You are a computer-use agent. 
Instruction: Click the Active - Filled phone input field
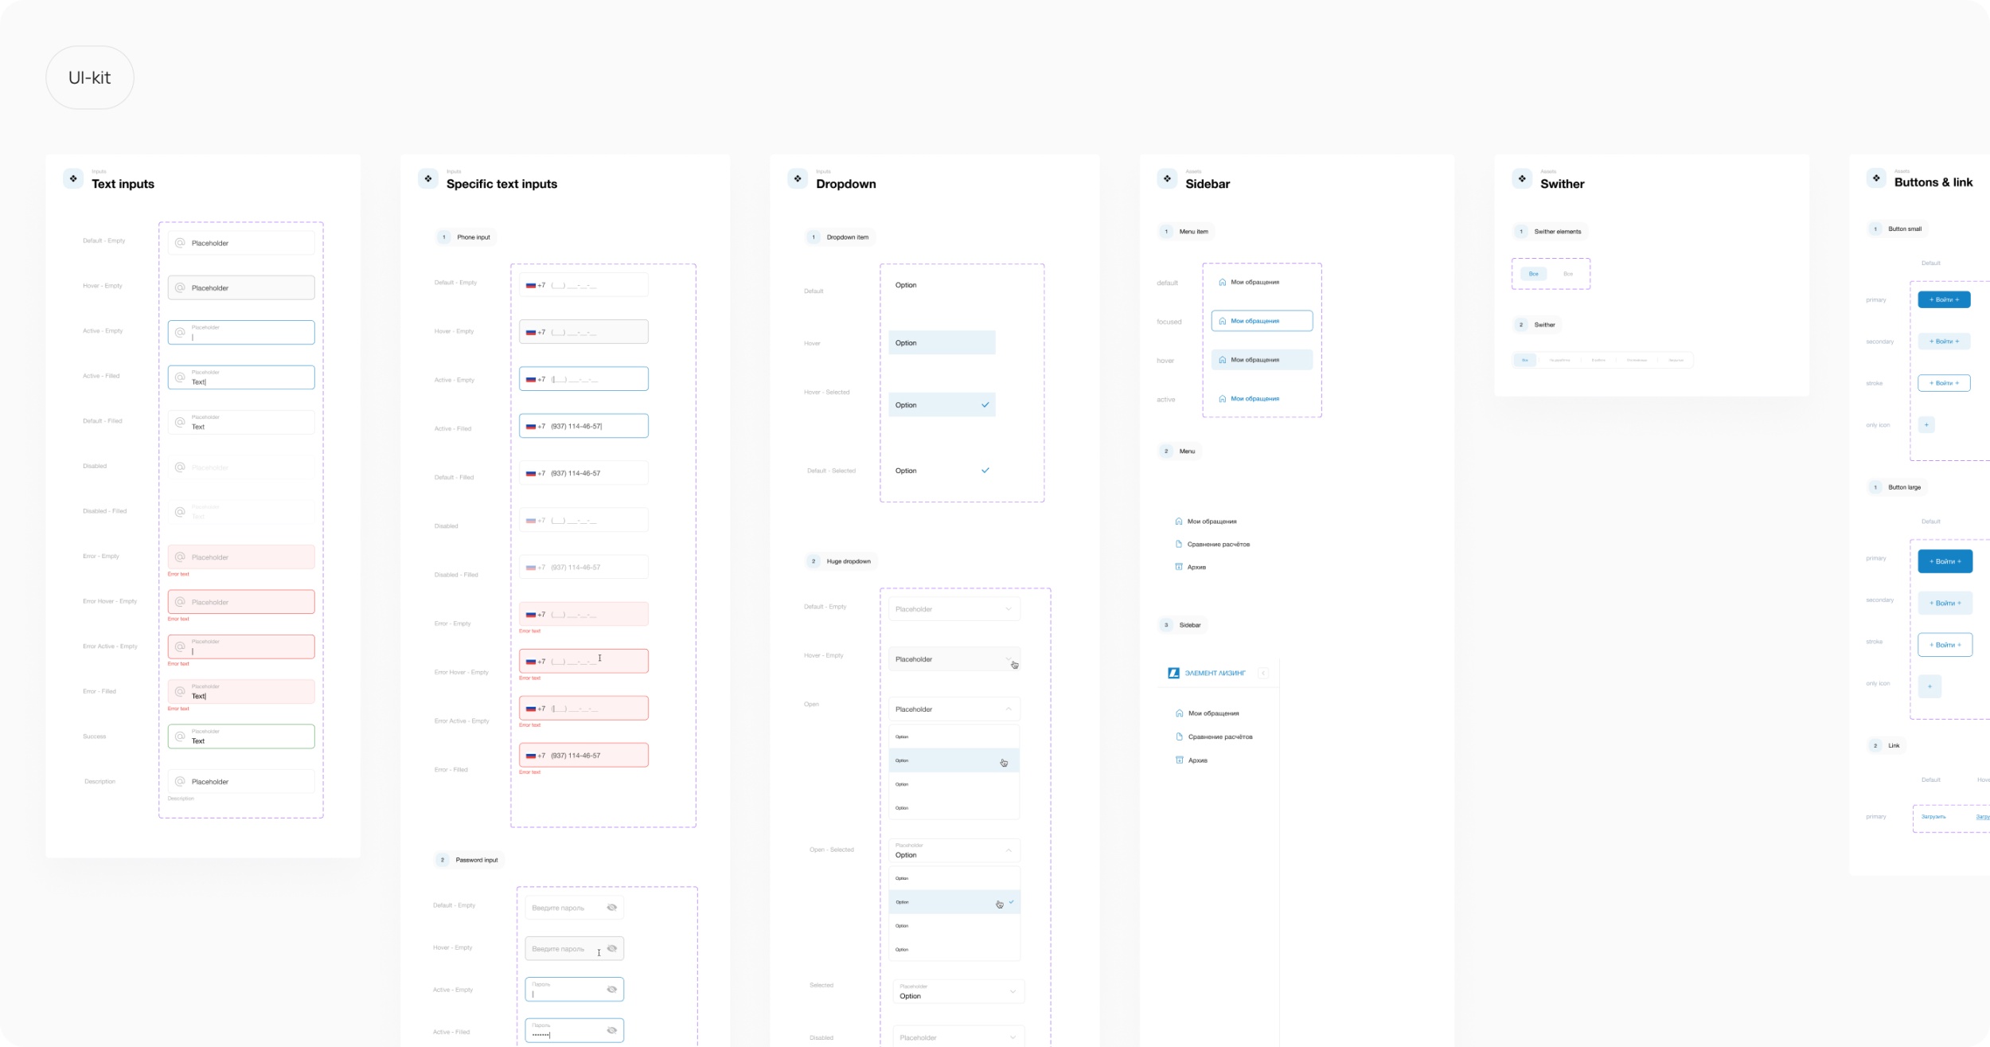pyautogui.click(x=583, y=426)
